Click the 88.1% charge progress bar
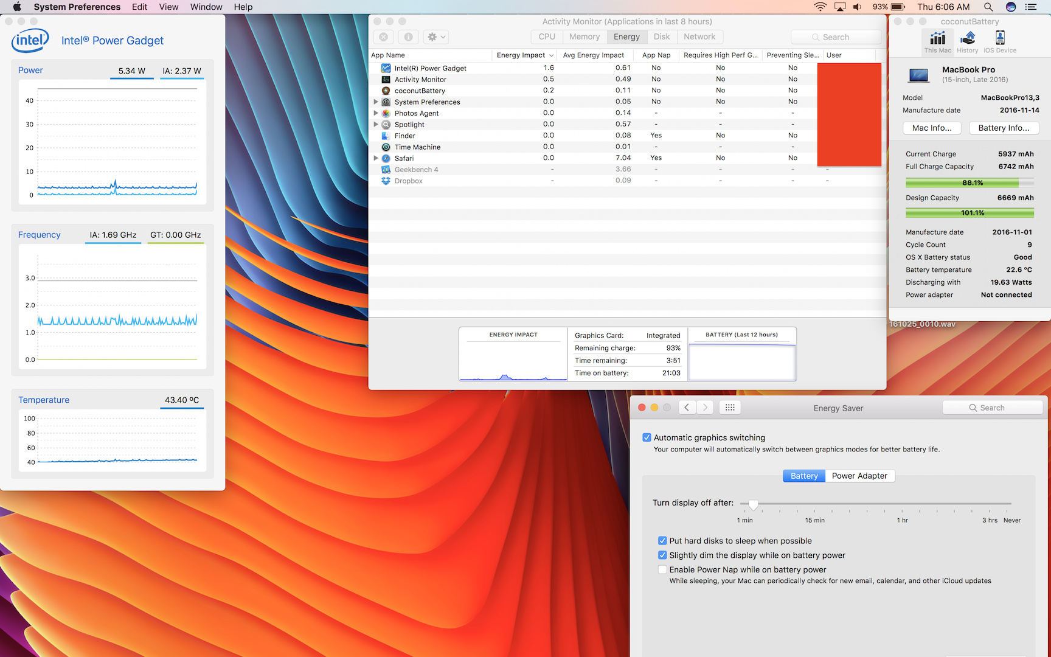This screenshot has height=657, width=1051. 969,182
